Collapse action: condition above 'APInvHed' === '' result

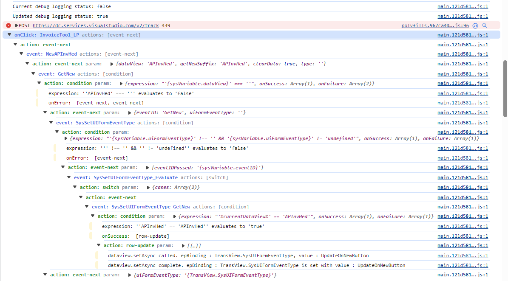click(x=39, y=83)
